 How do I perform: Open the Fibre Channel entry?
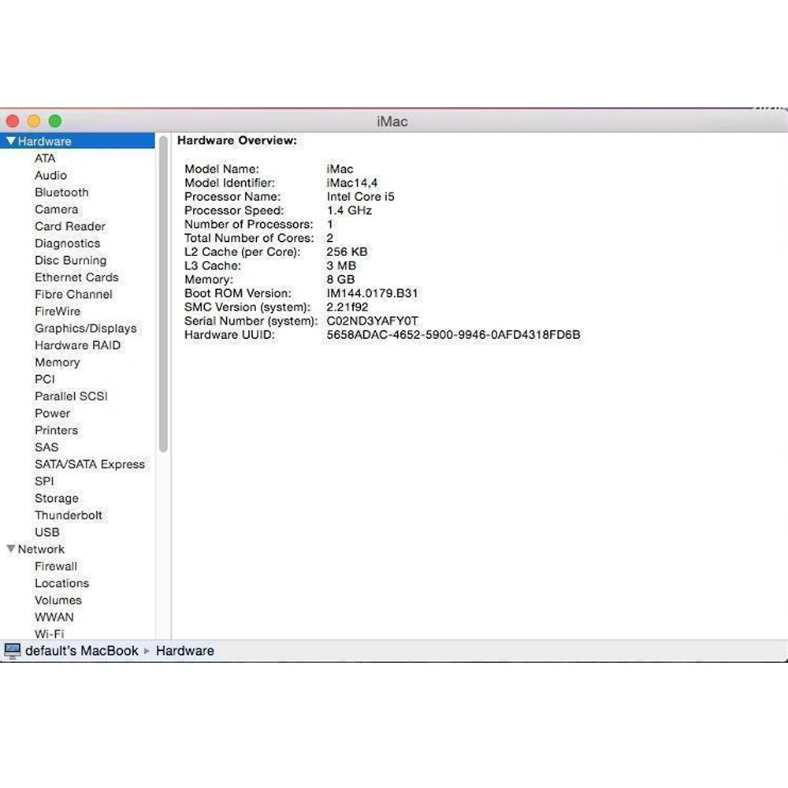73,295
